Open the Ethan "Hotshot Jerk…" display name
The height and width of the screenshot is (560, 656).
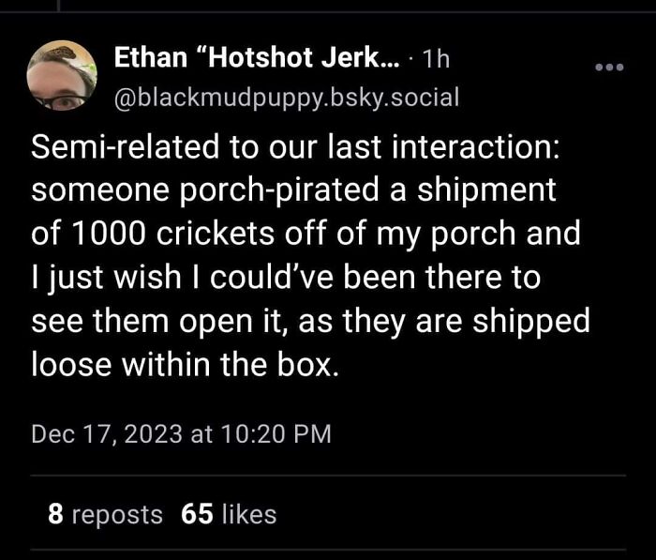(x=255, y=59)
